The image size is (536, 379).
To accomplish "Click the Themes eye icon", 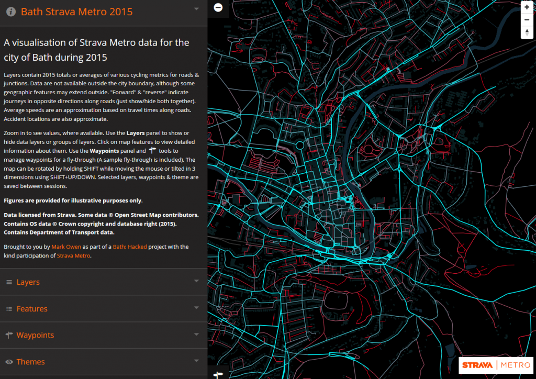I will [9, 362].
